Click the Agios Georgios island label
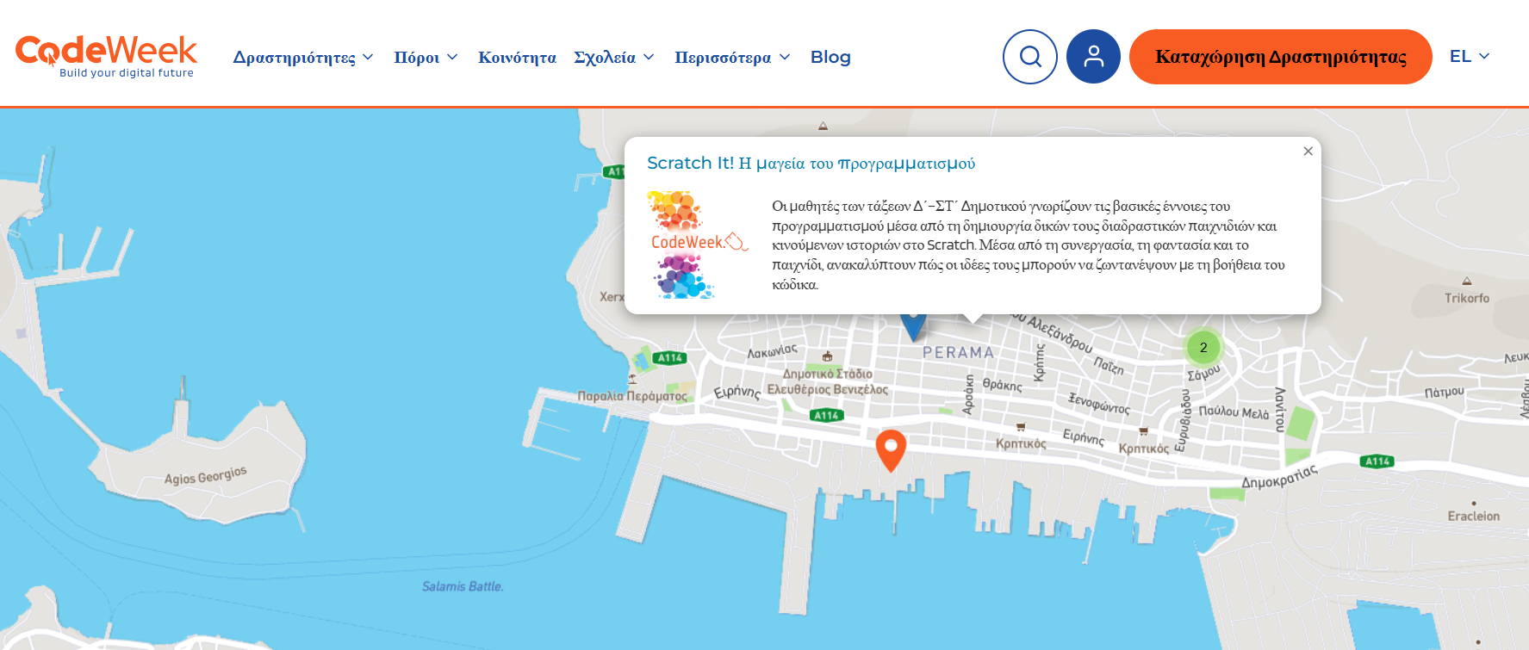This screenshot has width=1529, height=650. click(205, 475)
